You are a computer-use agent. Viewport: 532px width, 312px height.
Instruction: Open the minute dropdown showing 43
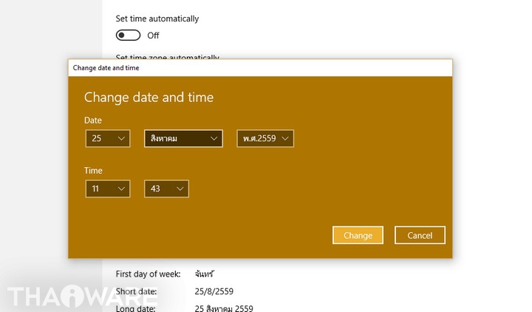166,189
